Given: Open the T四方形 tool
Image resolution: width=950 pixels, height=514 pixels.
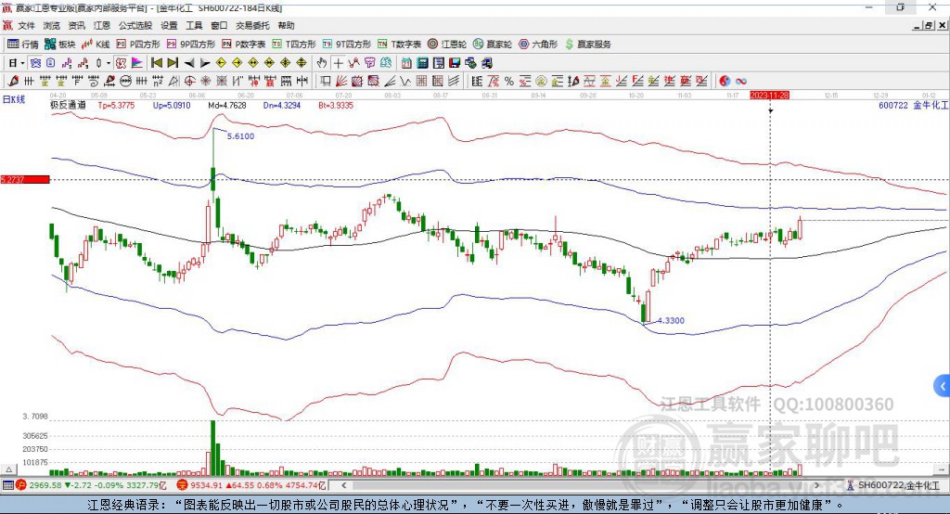Looking at the screenshot, I should click(x=294, y=45).
